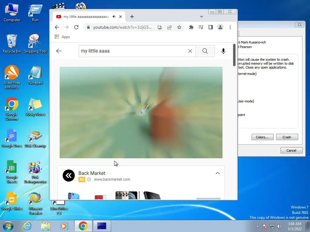The width and height of the screenshot is (310, 232).
Task: Select the Recycle Bin desktop icon
Action: pyautogui.click(x=12, y=44)
